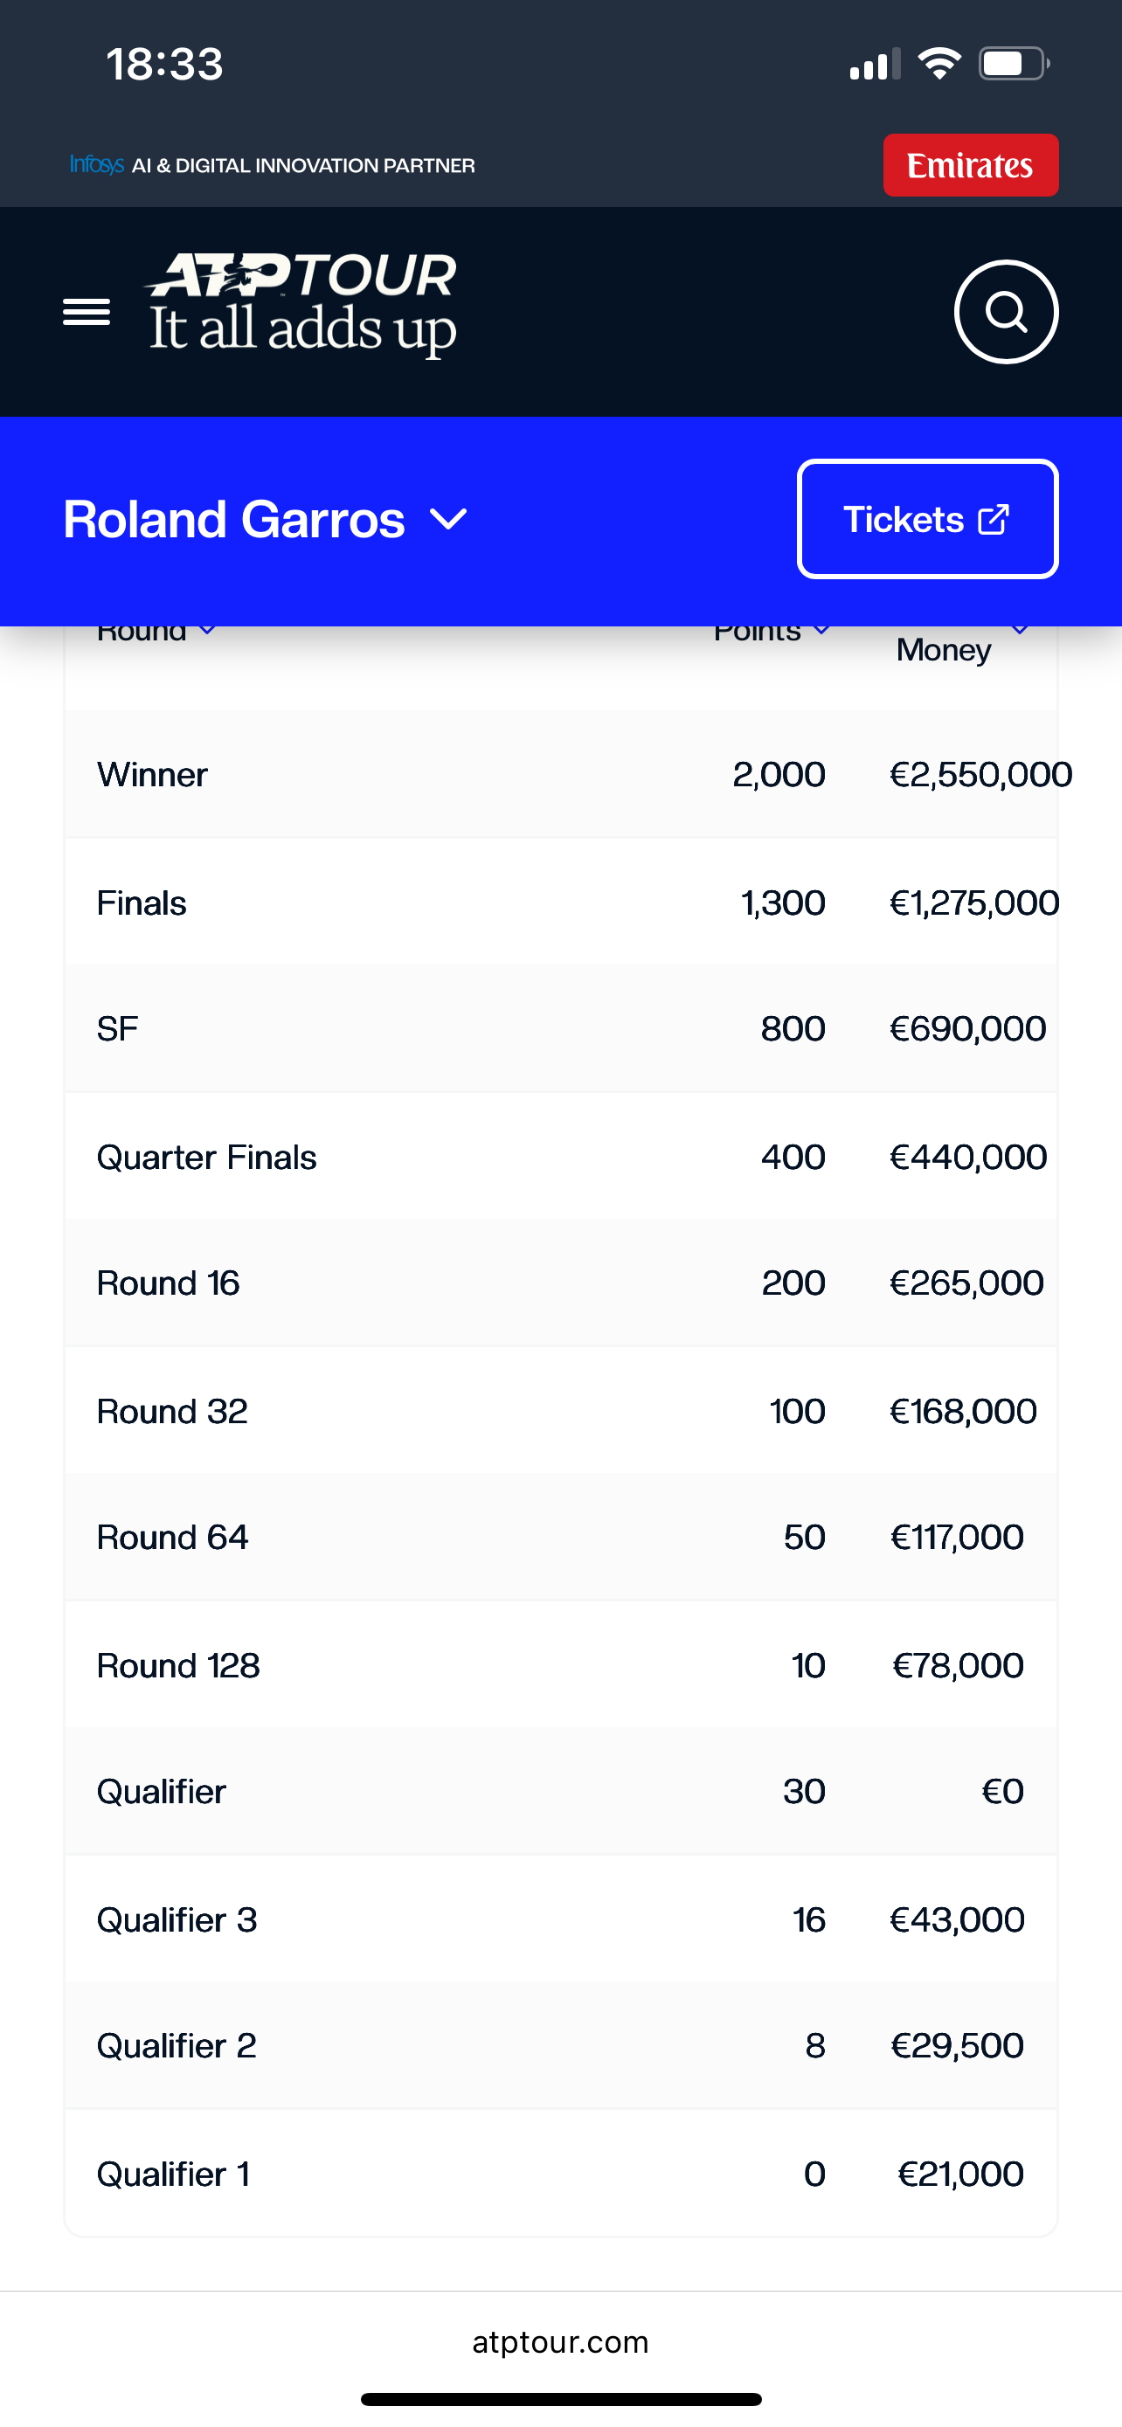Click the AI & Digital Innovation Partner text

pos(303,166)
